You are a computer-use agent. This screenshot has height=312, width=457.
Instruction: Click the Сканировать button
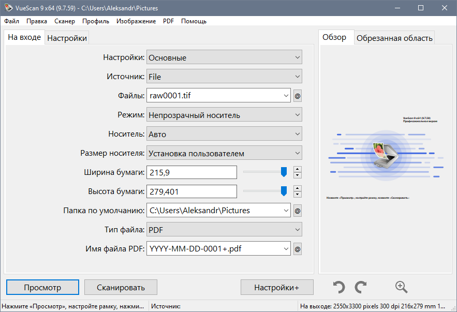click(121, 287)
